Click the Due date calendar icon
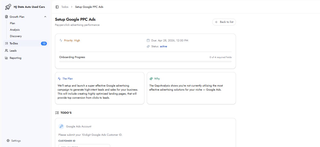The image size is (320, 147). click(x=148, y=40)
